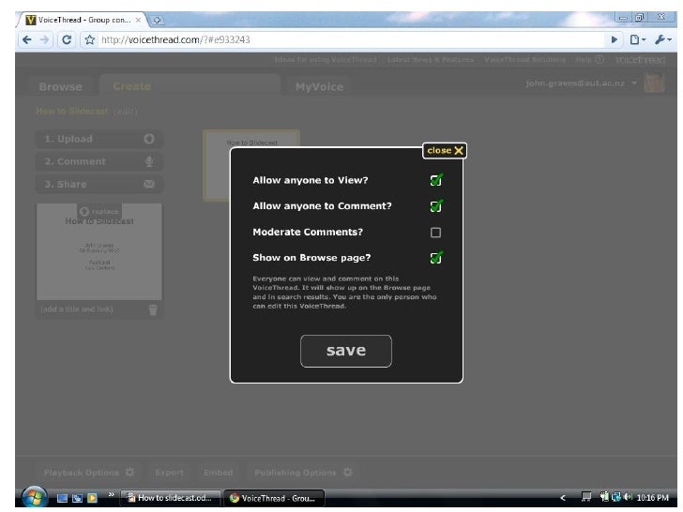This screenshot has height=512, width=683.
Task: Click the gear icon next to Playback Options
Action: 129,473
